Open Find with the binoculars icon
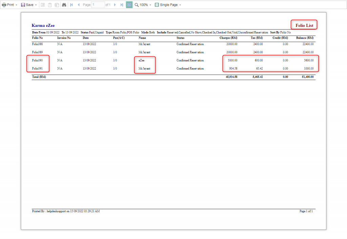This screenshot has width=347, height=239. (x=64, y=5)
